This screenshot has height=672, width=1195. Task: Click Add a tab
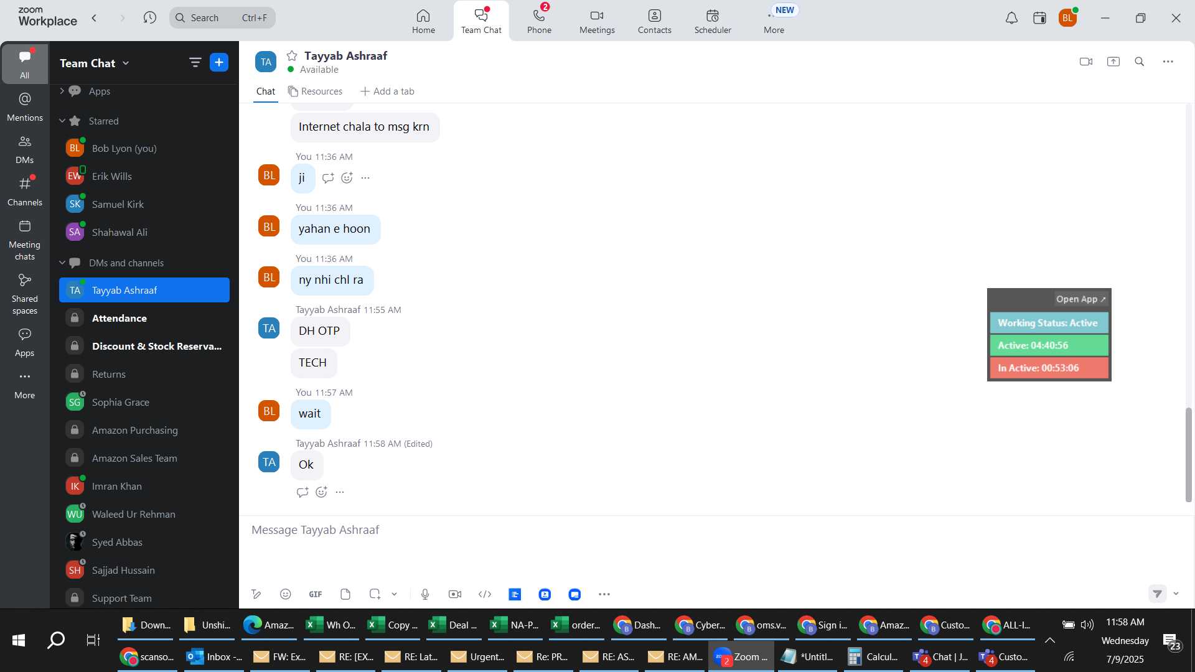tap(387, 91)
